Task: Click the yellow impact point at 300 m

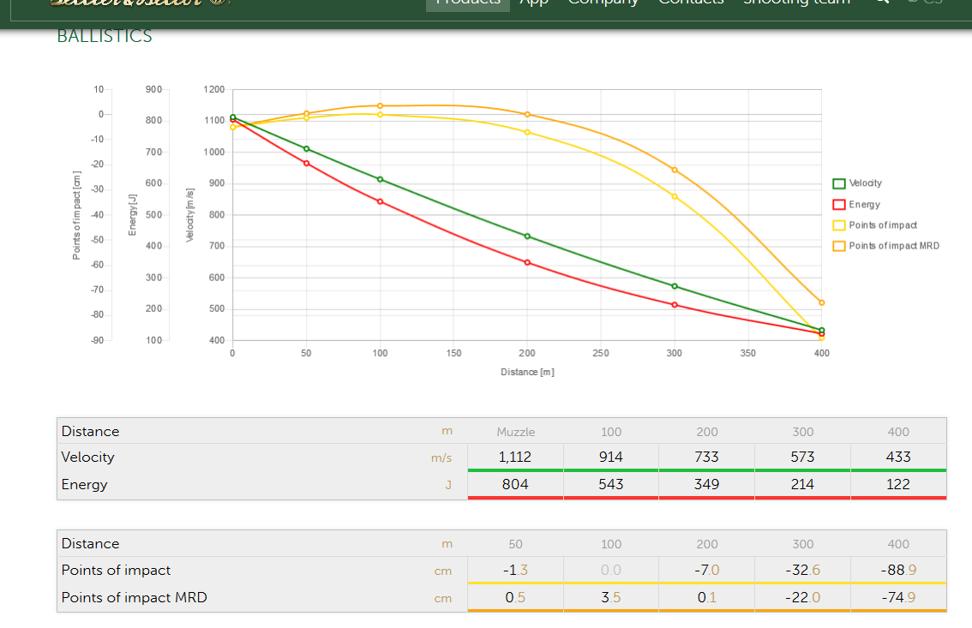Action: point(675,196)
